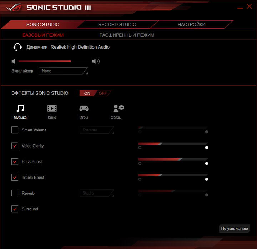The width and height of the screenshot is (257, 249).
Task: Enable the Reverb checkbox
Action: pos(15,193)
